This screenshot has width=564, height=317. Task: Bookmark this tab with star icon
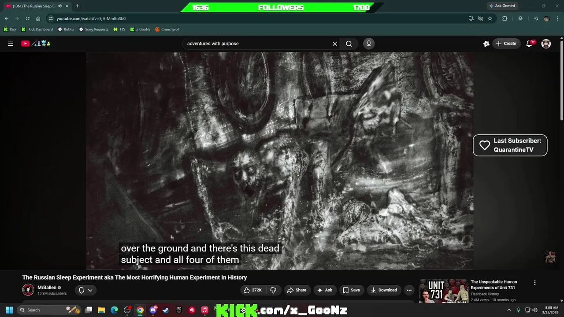tap(490, 18)
